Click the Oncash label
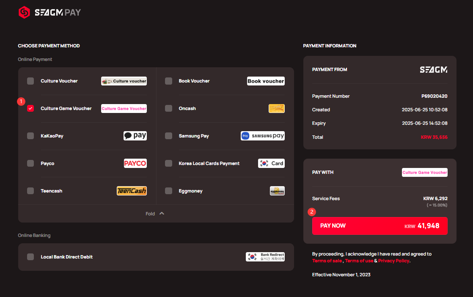 [x=187, y=109]
